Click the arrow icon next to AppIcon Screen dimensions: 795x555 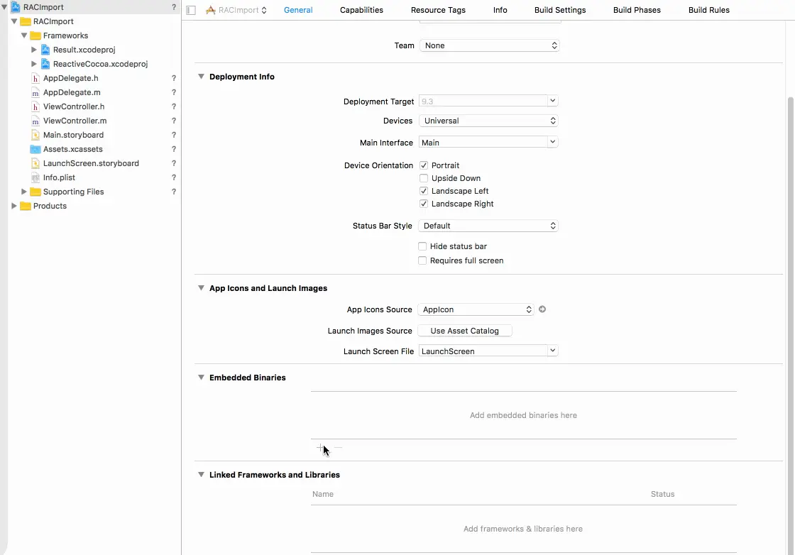click(542, 309)
